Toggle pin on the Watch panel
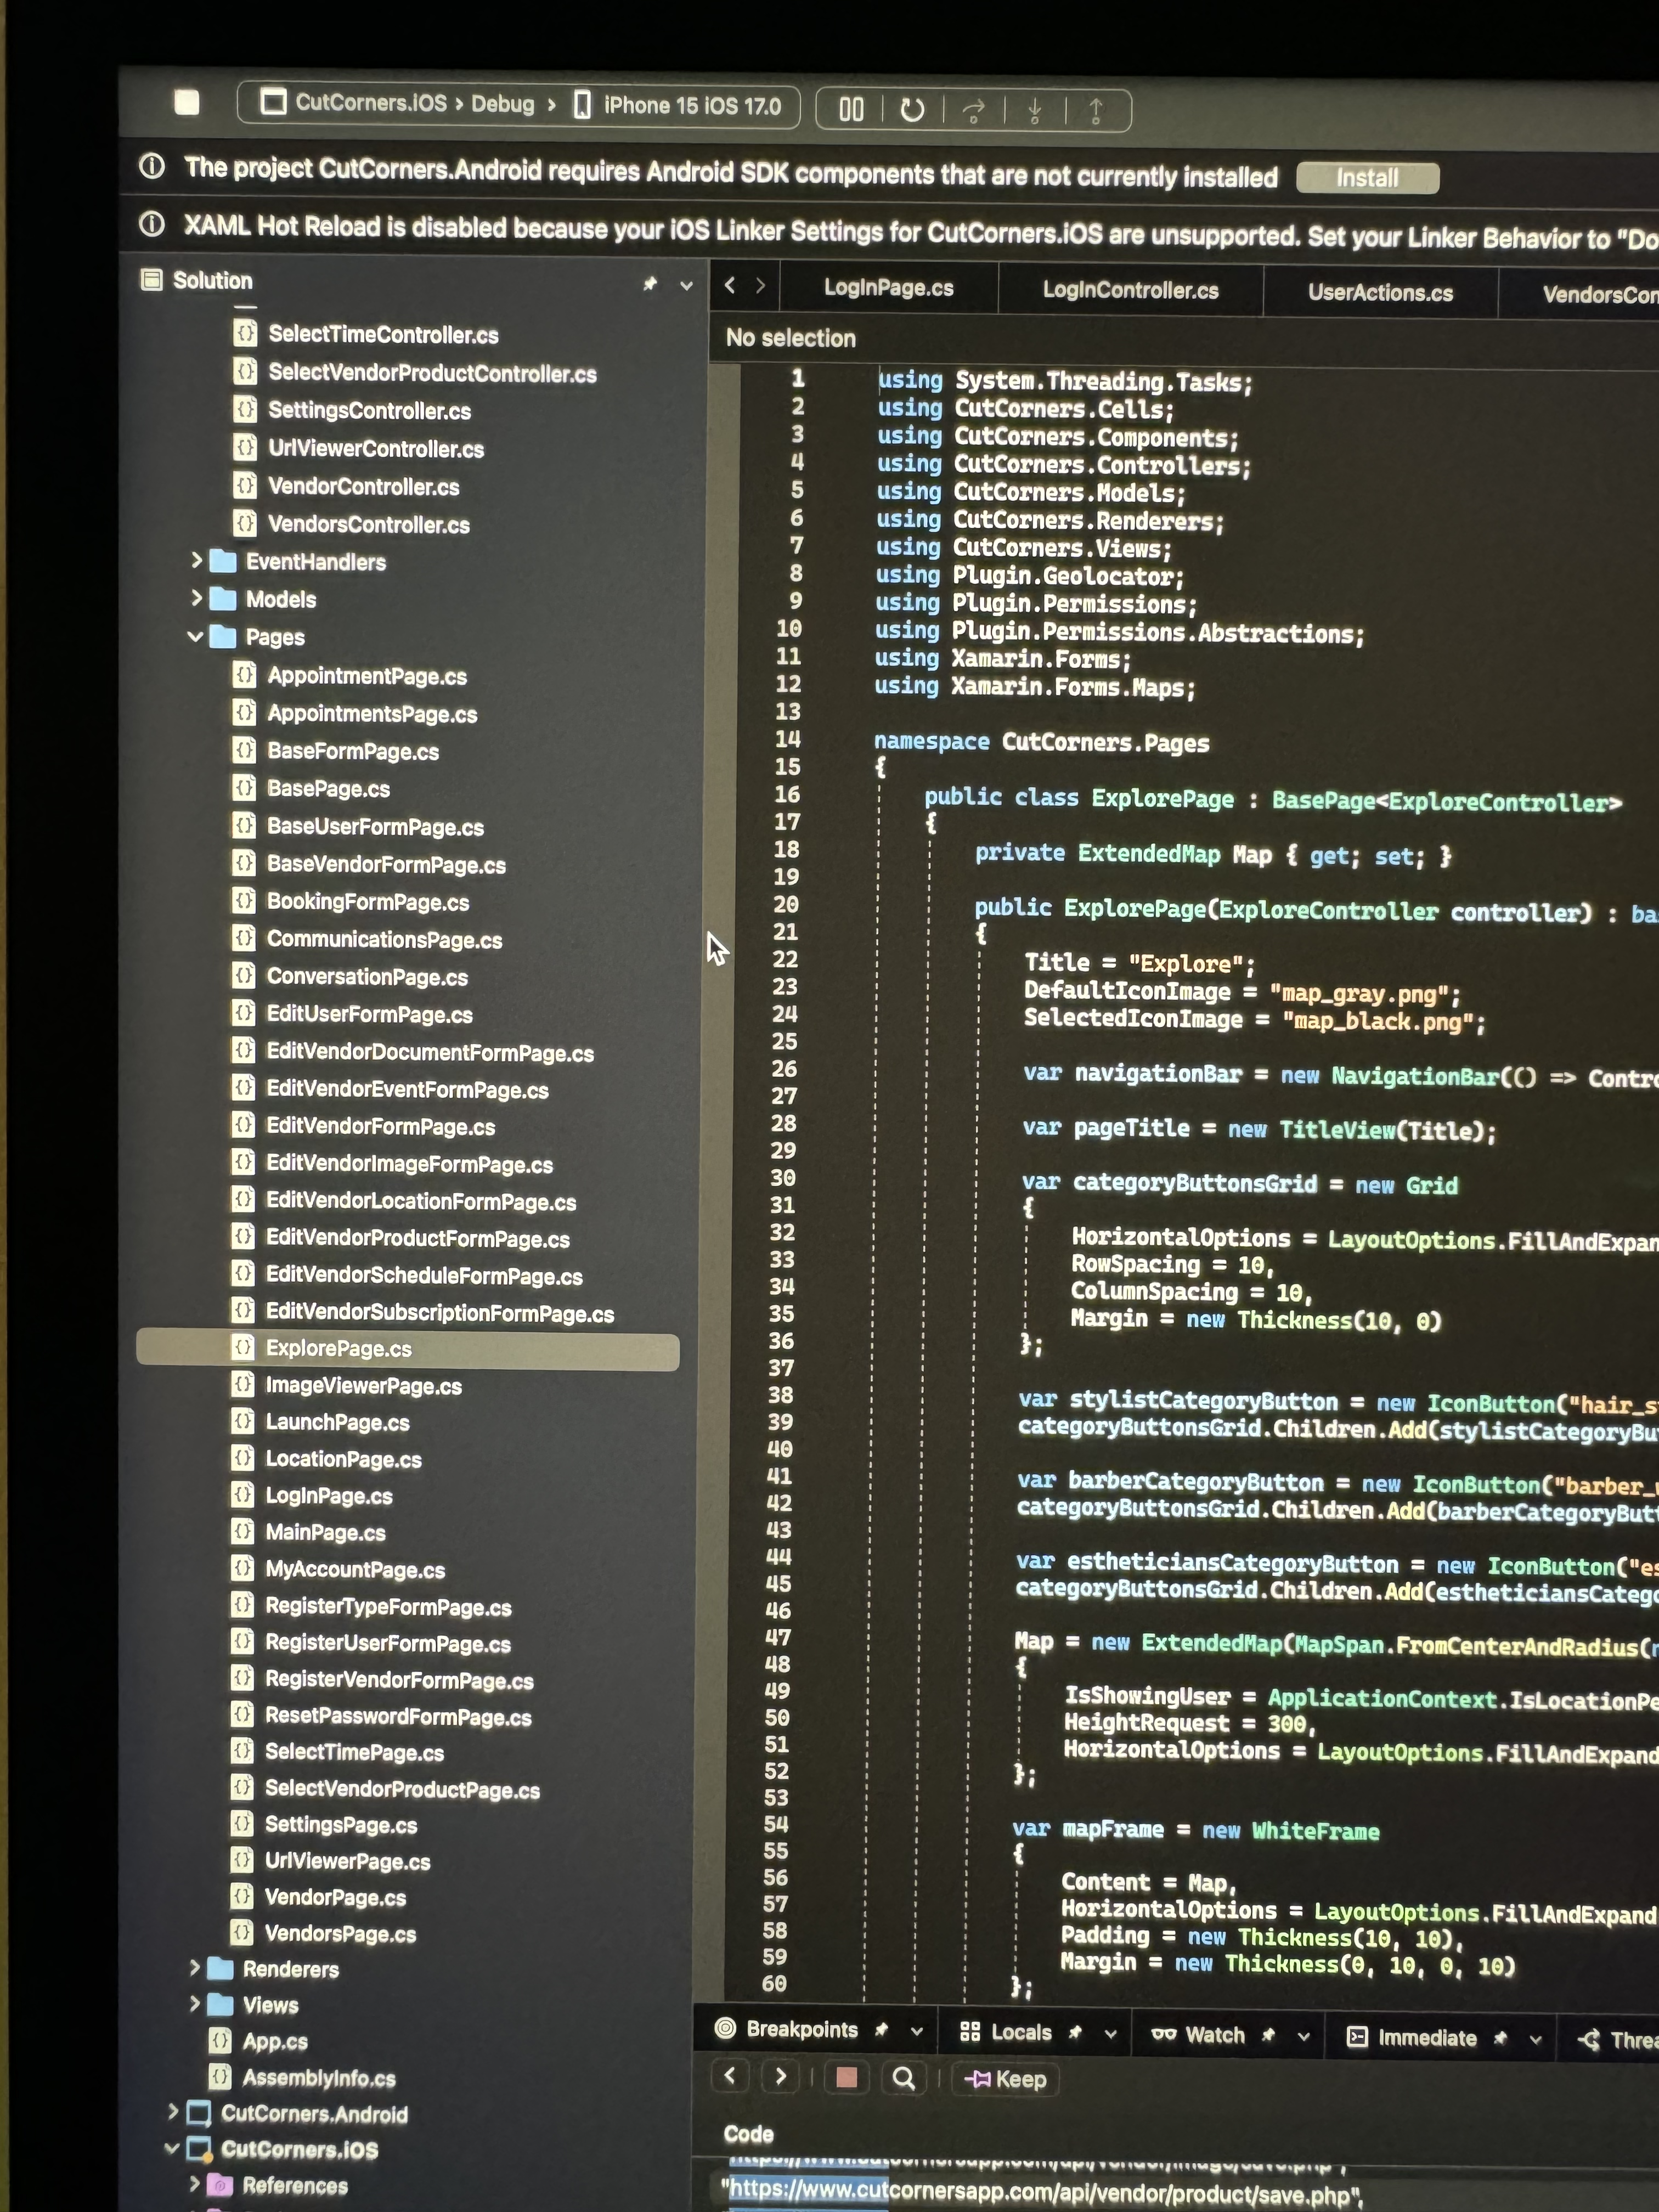1659x2212 pixels. [1268, 2034]
